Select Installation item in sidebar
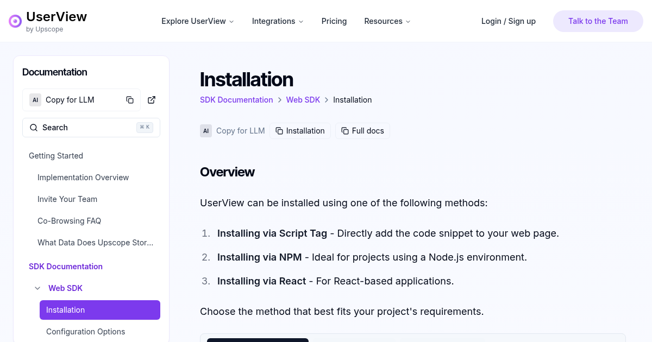The height and width of the screenshot is (342, 652). click(100, 310)
